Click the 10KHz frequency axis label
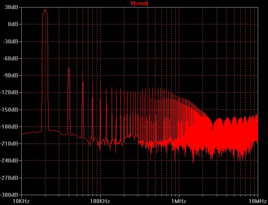The height and width of the screenshot is (205, 268). 22,201
